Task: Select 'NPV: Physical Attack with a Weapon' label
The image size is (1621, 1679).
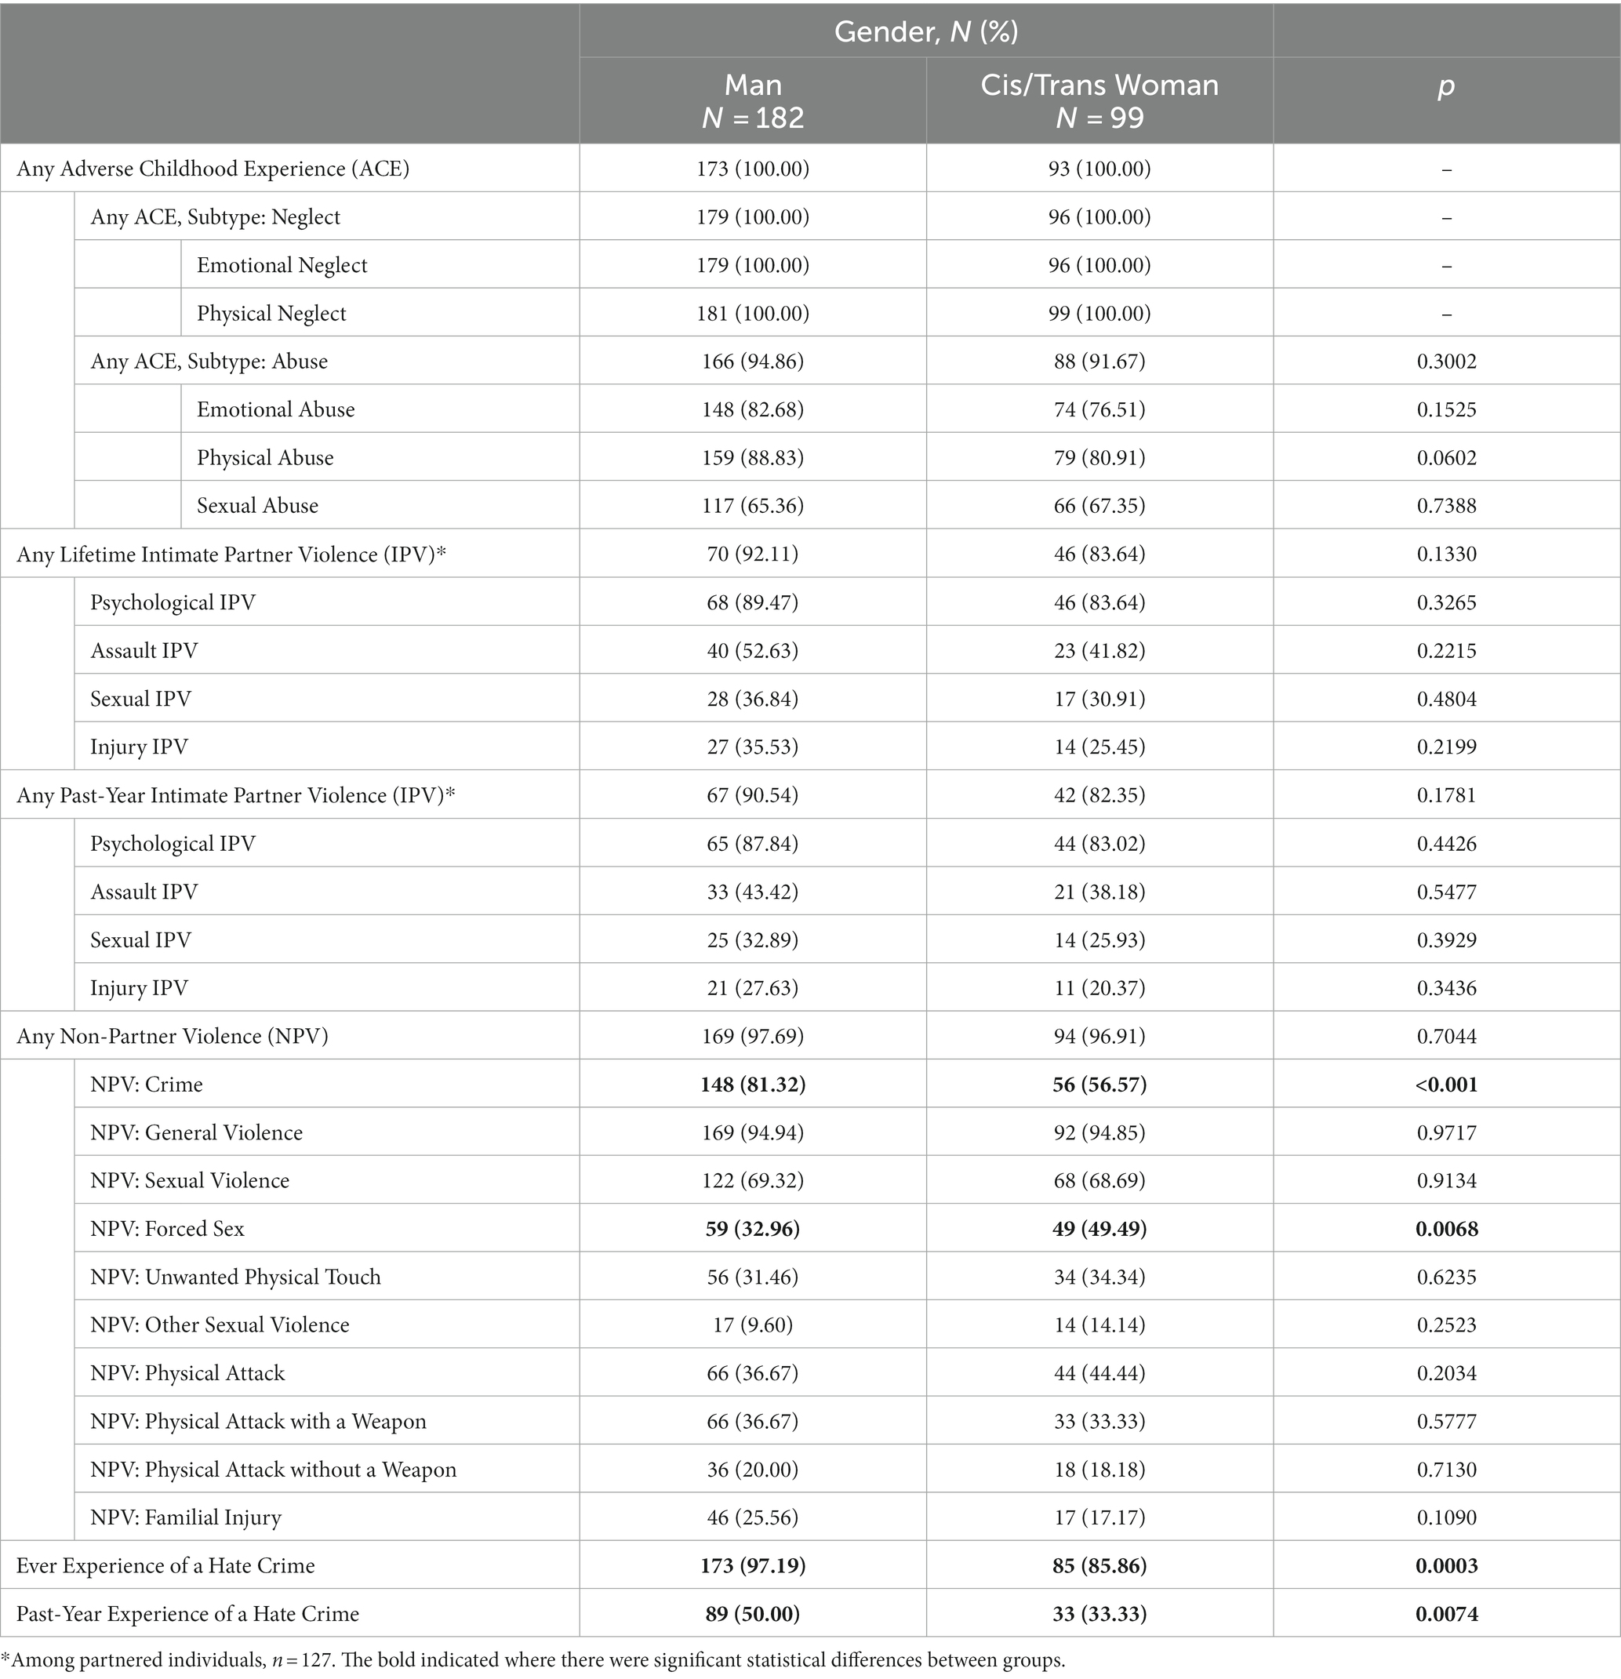Action: click(x=258, y=1421)
